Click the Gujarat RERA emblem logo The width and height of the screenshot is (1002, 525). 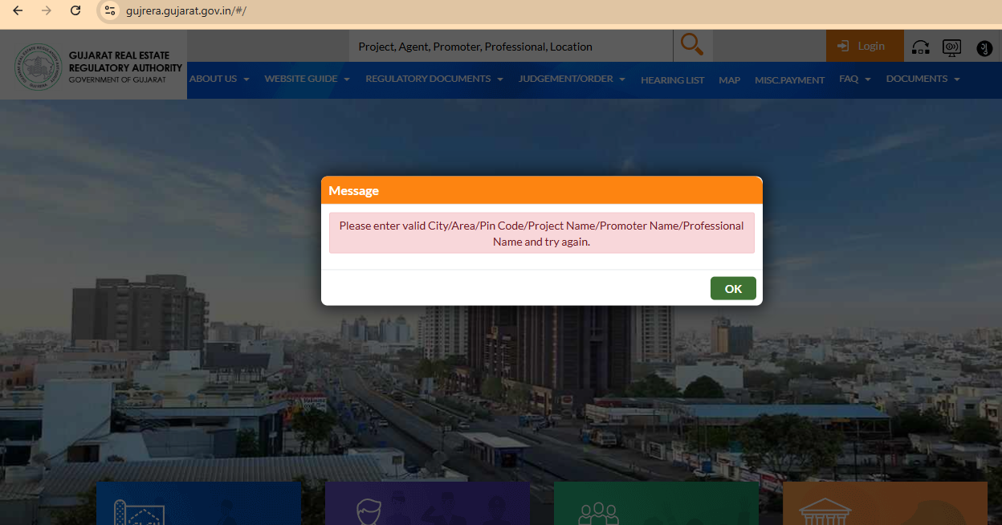click(x=38, y=67)
